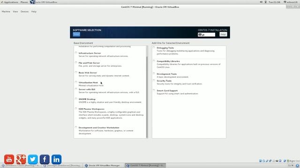300x168 pixels.
Task: Enable Smart Card Support checkbox
Action: tap(154, 91)
